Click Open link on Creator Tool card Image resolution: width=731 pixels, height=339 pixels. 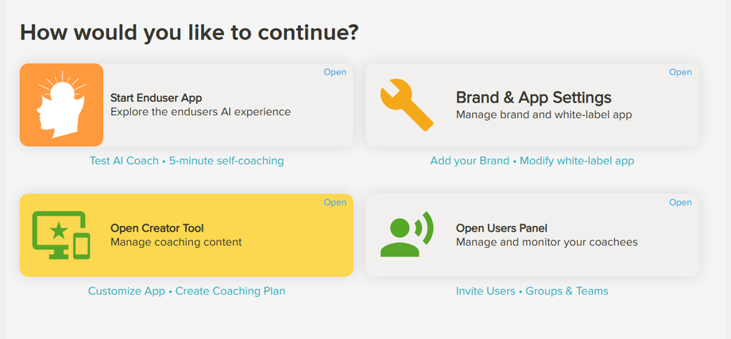[x=335, y=202]
